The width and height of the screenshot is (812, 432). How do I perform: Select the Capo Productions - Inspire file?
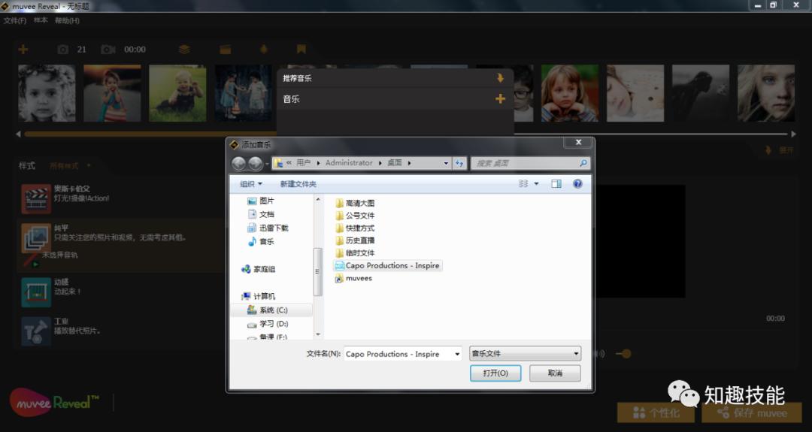[x=392, y=266]
